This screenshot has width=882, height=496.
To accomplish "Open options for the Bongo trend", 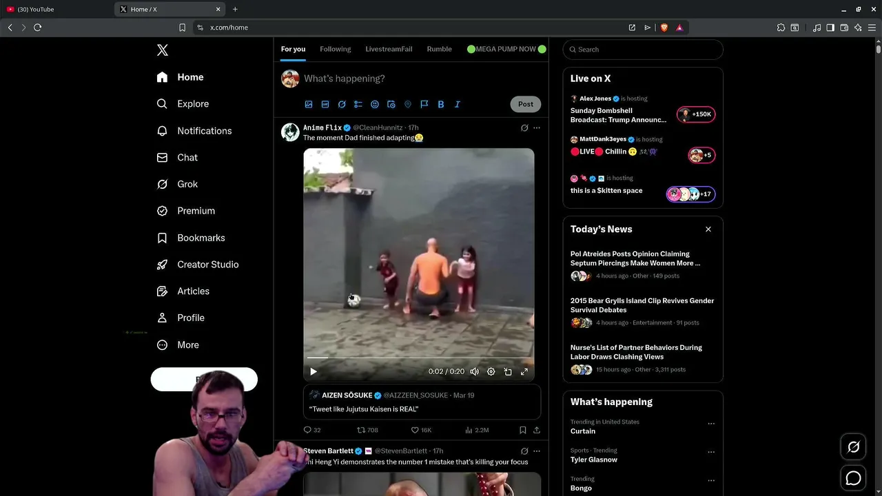I will pyautogui.click(x=711, y=480).
